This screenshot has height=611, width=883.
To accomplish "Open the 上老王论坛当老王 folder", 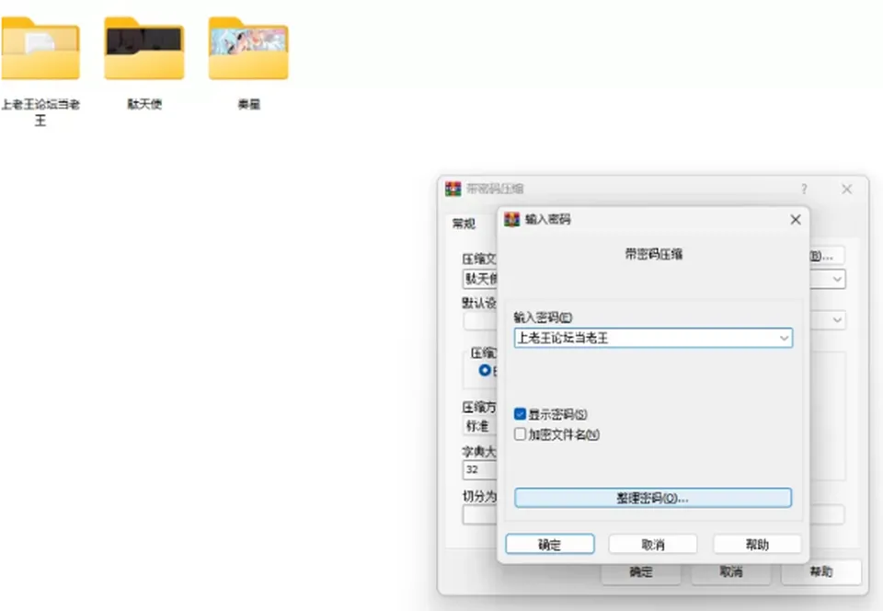I will (x=40, y=49).
